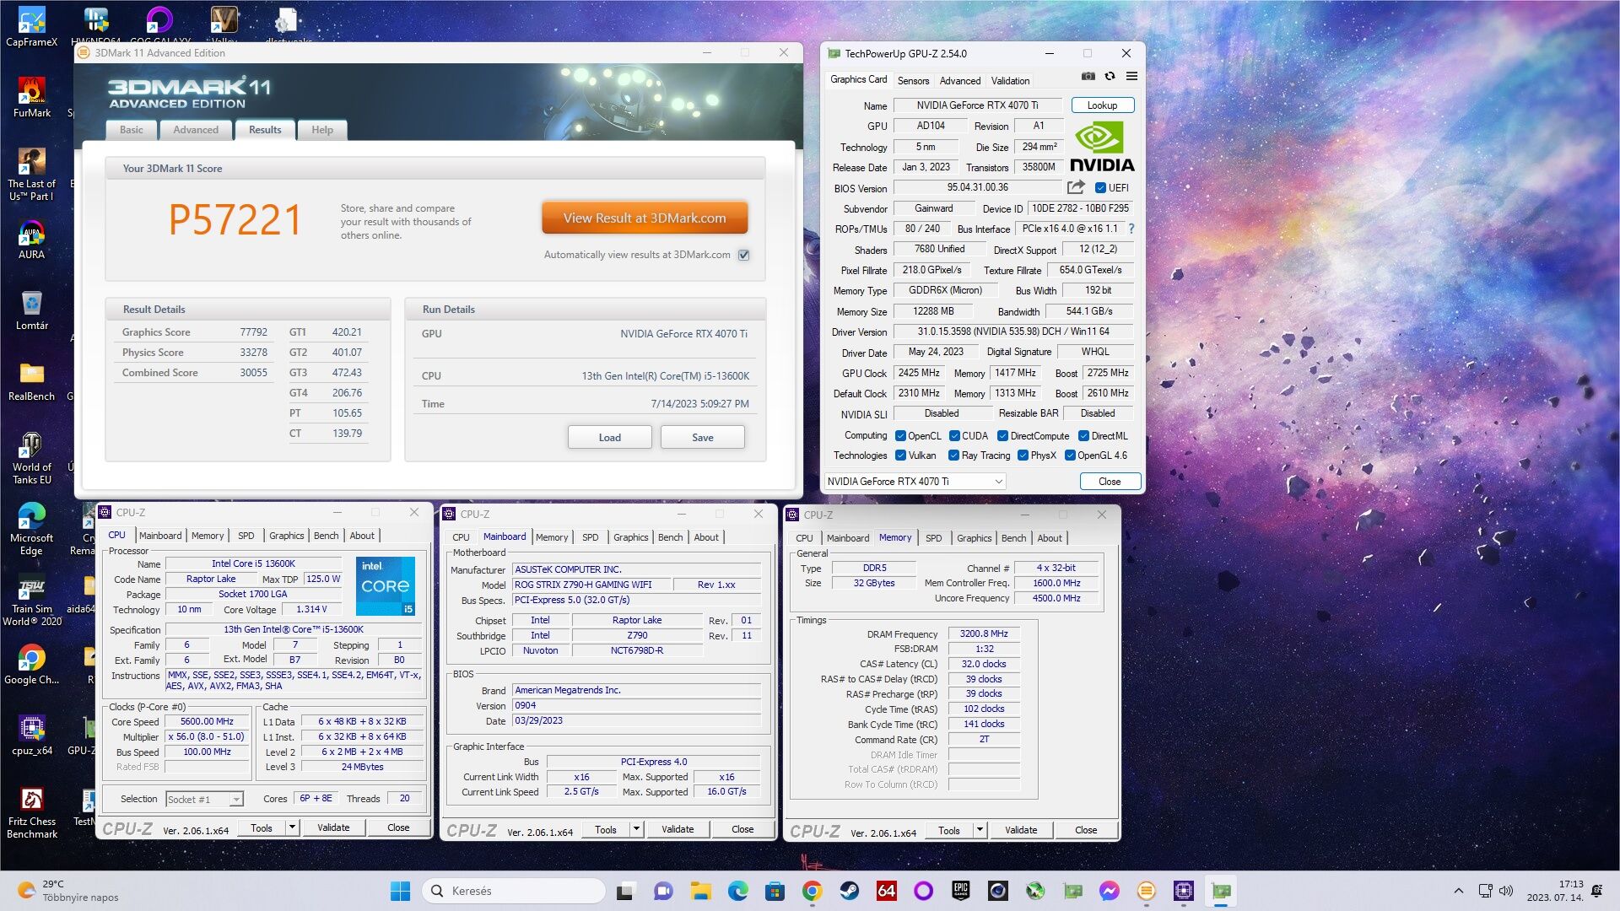Switch to Advanced tab in 3DMark 11

196,130
